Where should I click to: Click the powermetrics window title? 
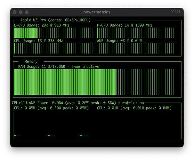97,12
